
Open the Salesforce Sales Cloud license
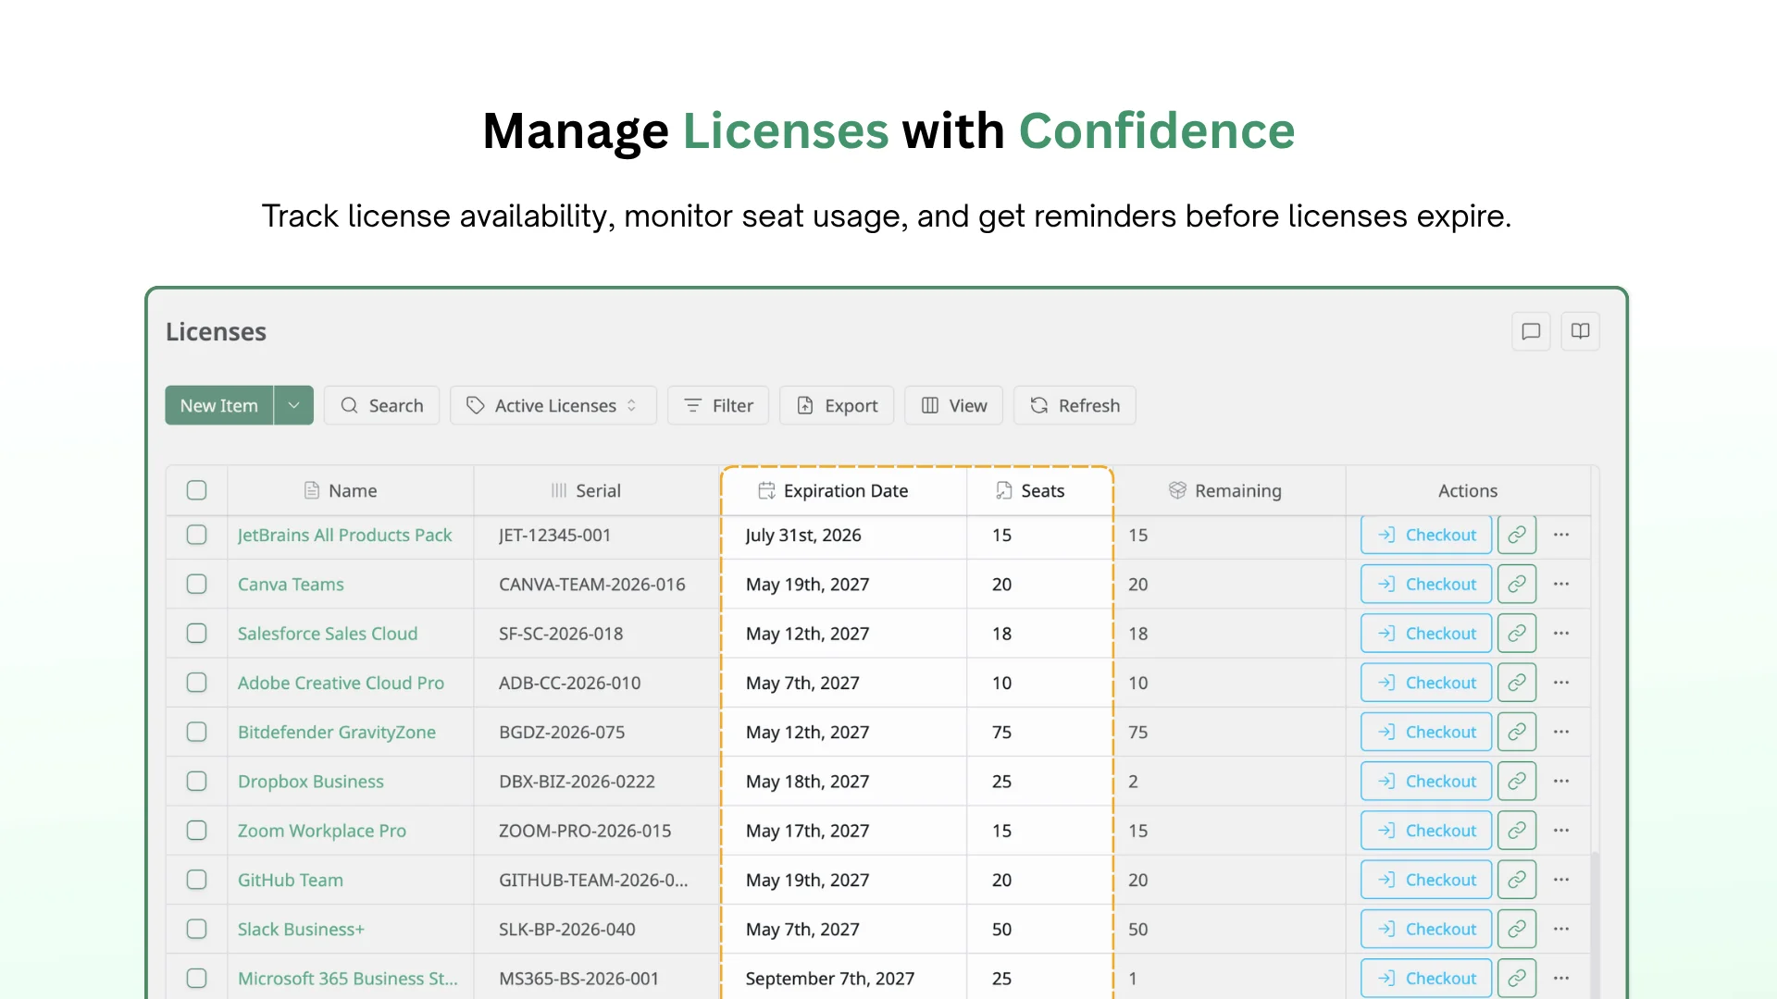pos(328,634)
